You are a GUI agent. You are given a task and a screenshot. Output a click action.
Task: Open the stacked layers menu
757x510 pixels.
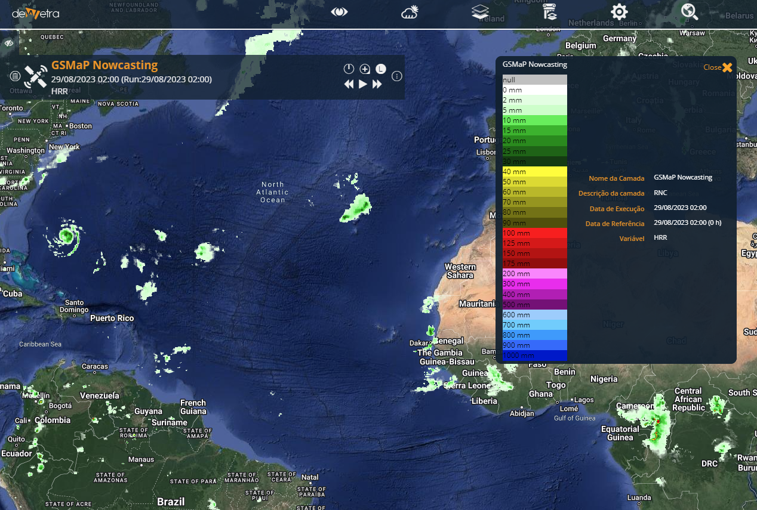[x=480, y=12]
